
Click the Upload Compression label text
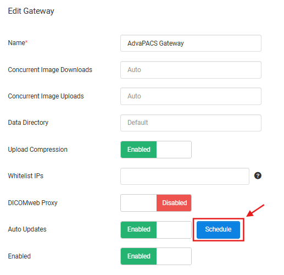click(x=38, y=150)
